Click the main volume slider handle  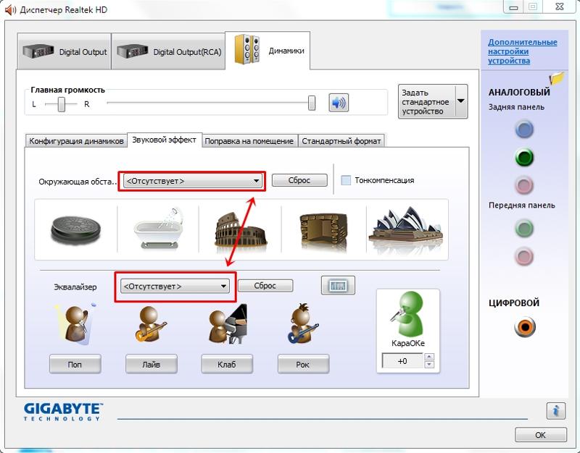312,103
